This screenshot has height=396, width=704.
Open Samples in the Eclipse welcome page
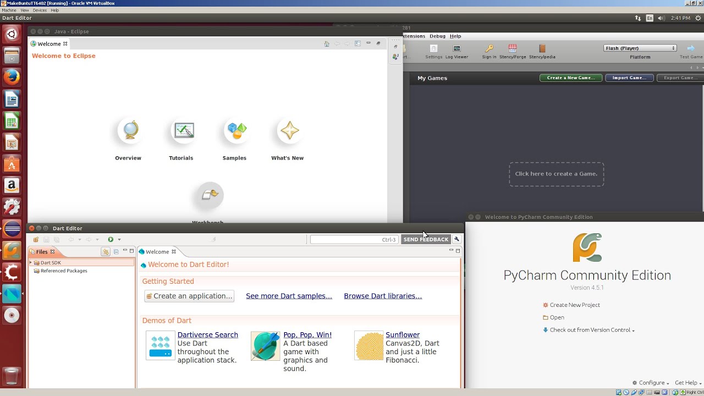coord(237,130)
